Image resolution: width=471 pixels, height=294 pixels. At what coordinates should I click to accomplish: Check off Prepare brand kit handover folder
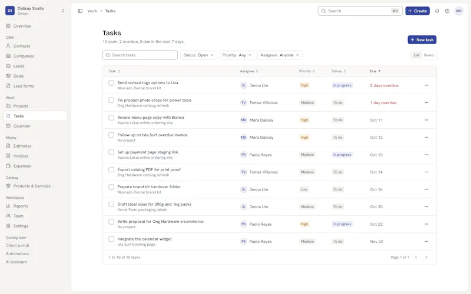coord(111,187)
